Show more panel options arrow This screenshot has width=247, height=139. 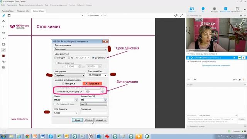point(245,10)
